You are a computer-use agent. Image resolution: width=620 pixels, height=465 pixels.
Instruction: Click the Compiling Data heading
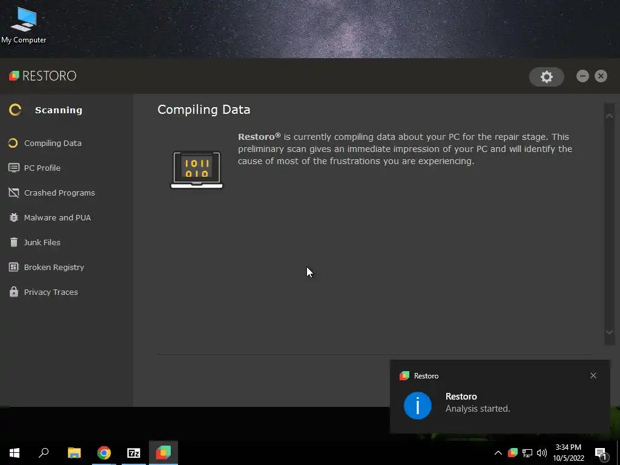point(203,110)
